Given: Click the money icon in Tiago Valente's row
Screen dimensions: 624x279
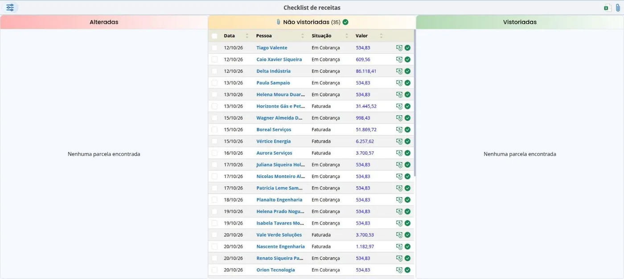Looking at the screenshot, I should pos(399,48).
